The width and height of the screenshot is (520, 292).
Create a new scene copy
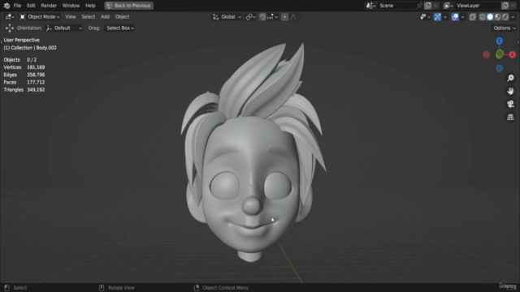click(x=428, y=6)
